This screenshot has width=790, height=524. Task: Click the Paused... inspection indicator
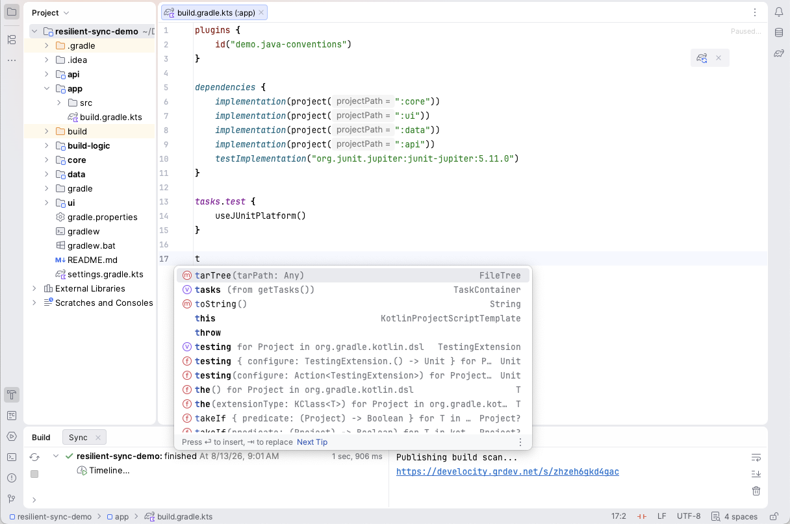coord(746,31)
